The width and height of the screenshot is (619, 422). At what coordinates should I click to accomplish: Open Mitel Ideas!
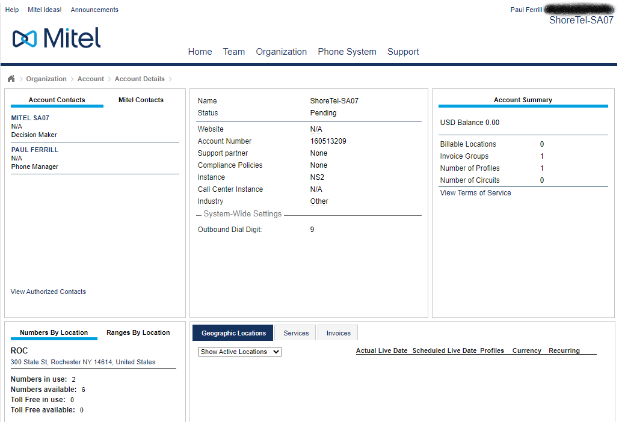pyautogui.click(x=44, y=10)
